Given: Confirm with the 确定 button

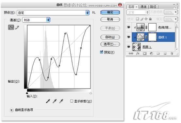Looking at the screenshot, I should (x=110, y=12).
